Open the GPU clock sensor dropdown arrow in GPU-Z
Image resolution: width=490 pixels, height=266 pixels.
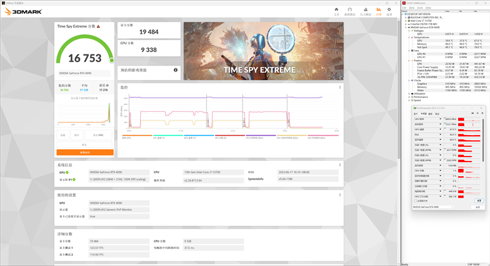point(440,119)
